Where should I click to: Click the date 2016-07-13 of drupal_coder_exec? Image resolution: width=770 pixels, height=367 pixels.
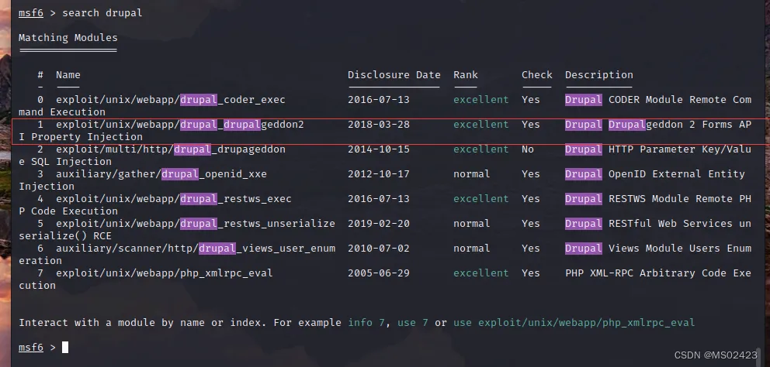click(x=378, y=100)
